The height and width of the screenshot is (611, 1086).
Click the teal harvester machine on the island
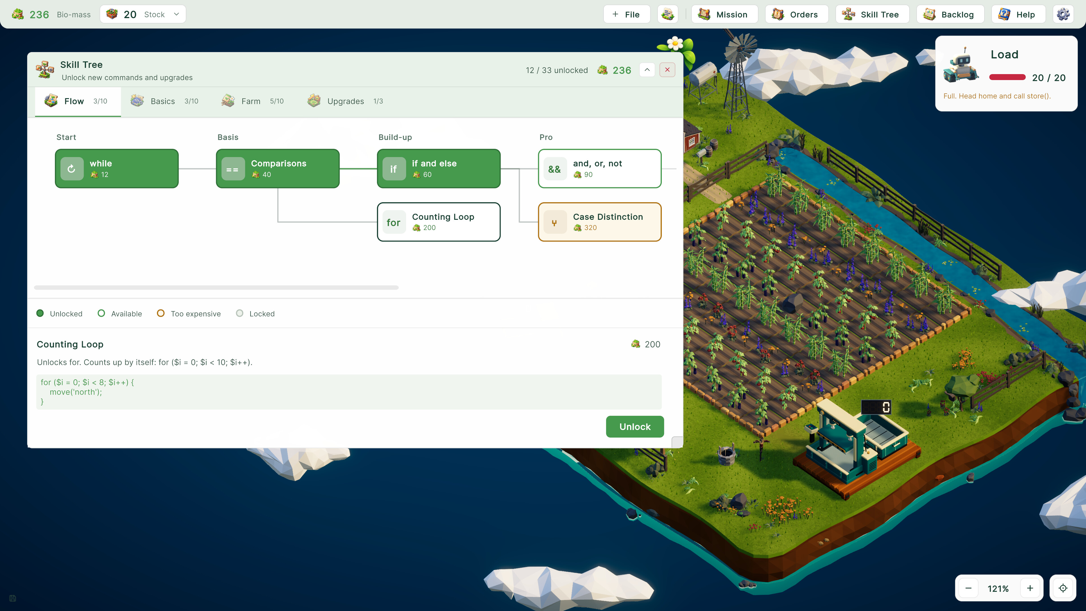pyautogui.click(x=856, y=445)
